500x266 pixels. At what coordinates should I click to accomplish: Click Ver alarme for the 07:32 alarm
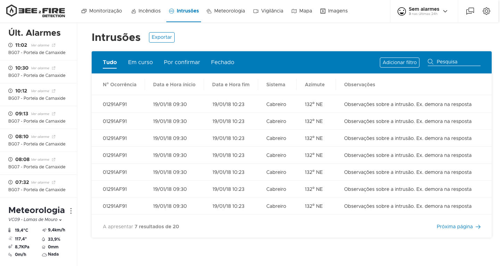click(x=40, y=183)
